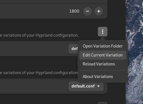
Task: Click the upper Hyprland configuration description text
Action: pos(39,35)
